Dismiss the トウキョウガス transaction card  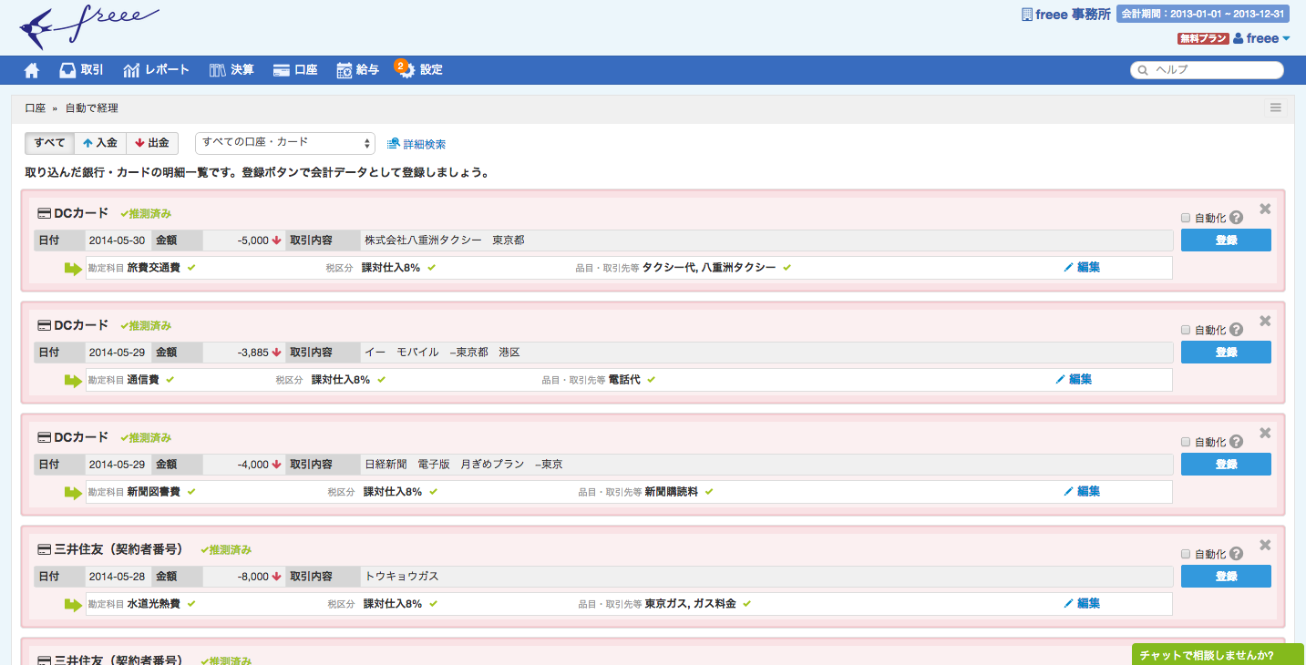pyautogui.click(x=1265, y=545)
